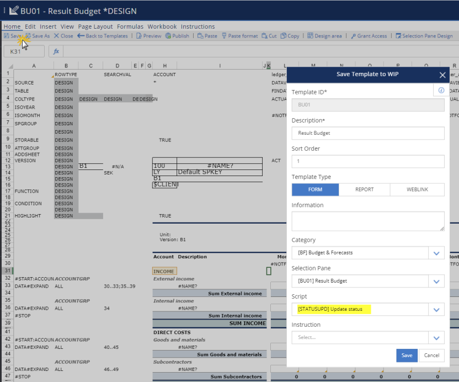459x382 pixels.
Task: Open the Selection Pane dropdown
Action: (x=436, y=280)
